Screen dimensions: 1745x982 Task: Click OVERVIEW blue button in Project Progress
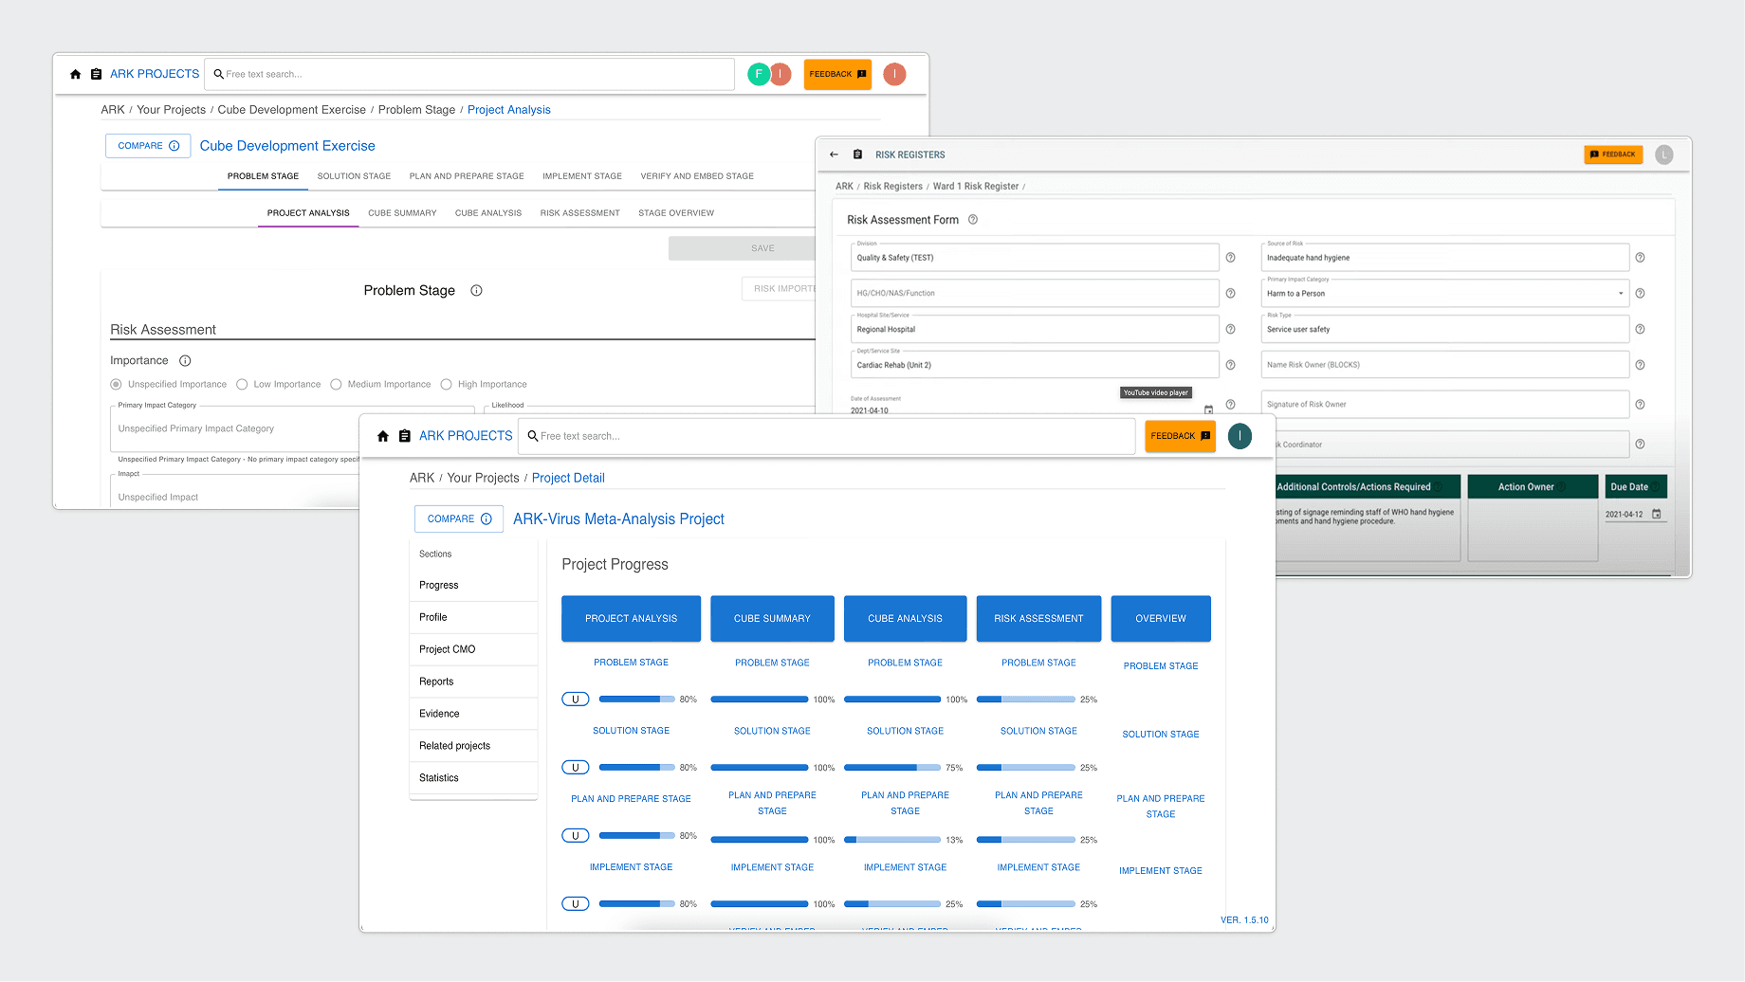point(1161,619)
